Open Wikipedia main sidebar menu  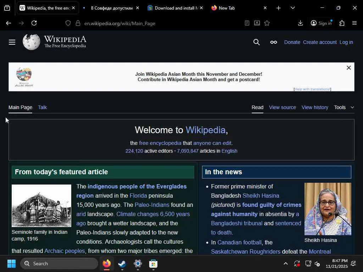click(x=12, y=42)
